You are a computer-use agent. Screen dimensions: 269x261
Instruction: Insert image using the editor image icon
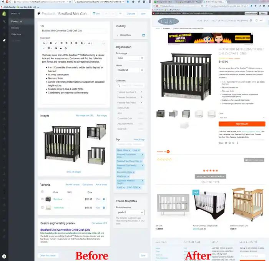[56, 48]
